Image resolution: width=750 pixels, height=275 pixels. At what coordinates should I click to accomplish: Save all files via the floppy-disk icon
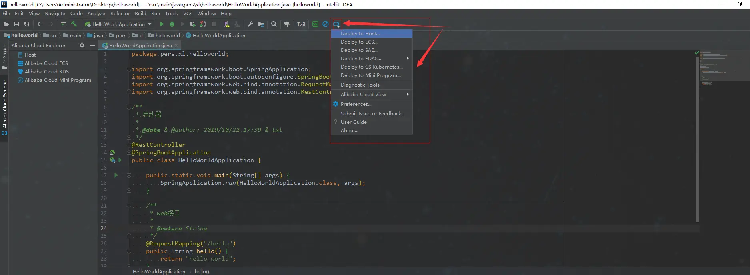pyautogui.click(x=16, y=24)
